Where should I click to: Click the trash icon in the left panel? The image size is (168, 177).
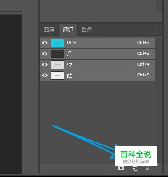tap(8, 6)
